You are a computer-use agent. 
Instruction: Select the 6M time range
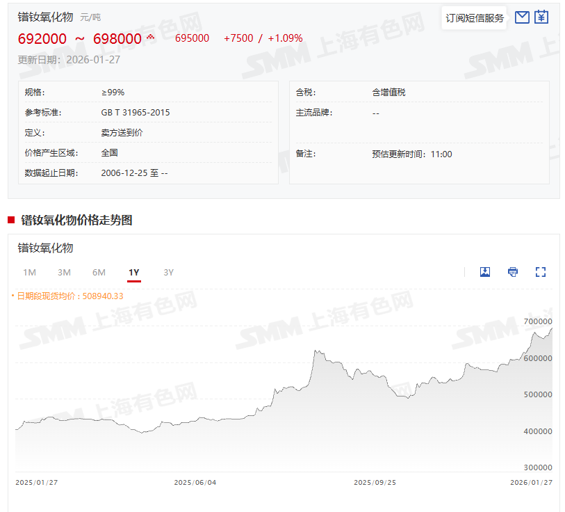coord(99,272)
